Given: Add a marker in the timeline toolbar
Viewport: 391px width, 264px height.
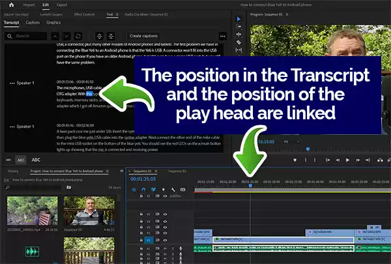Looking at the screenshot, I should [164, 190].
